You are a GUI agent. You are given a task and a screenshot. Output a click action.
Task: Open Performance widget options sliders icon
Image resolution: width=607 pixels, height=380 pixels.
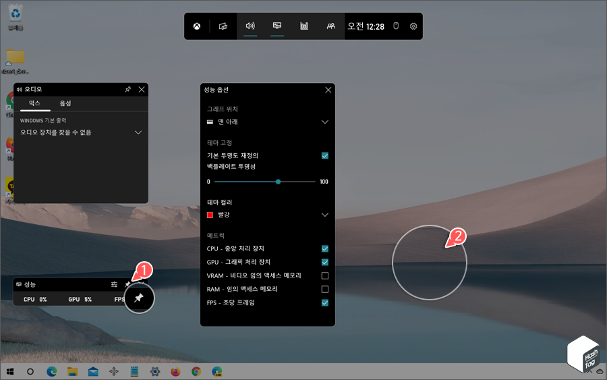point(114,284)
